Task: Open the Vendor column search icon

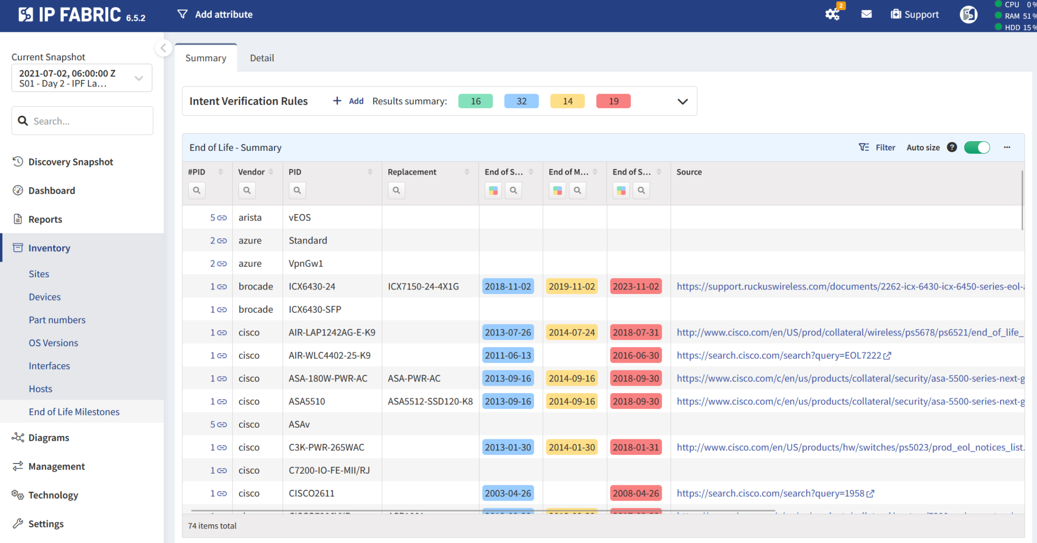Action: pyautogui.click(x=247, y=190)
